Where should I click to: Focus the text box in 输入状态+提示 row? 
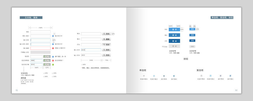[x=40, y=44]
